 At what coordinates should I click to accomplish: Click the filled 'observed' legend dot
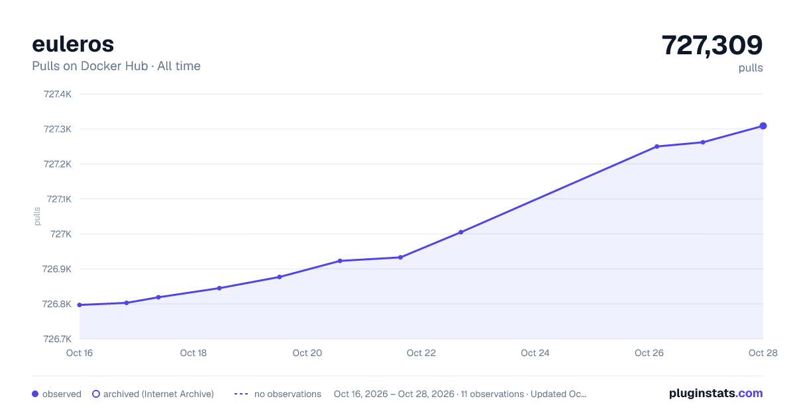(x=35, y=394)
